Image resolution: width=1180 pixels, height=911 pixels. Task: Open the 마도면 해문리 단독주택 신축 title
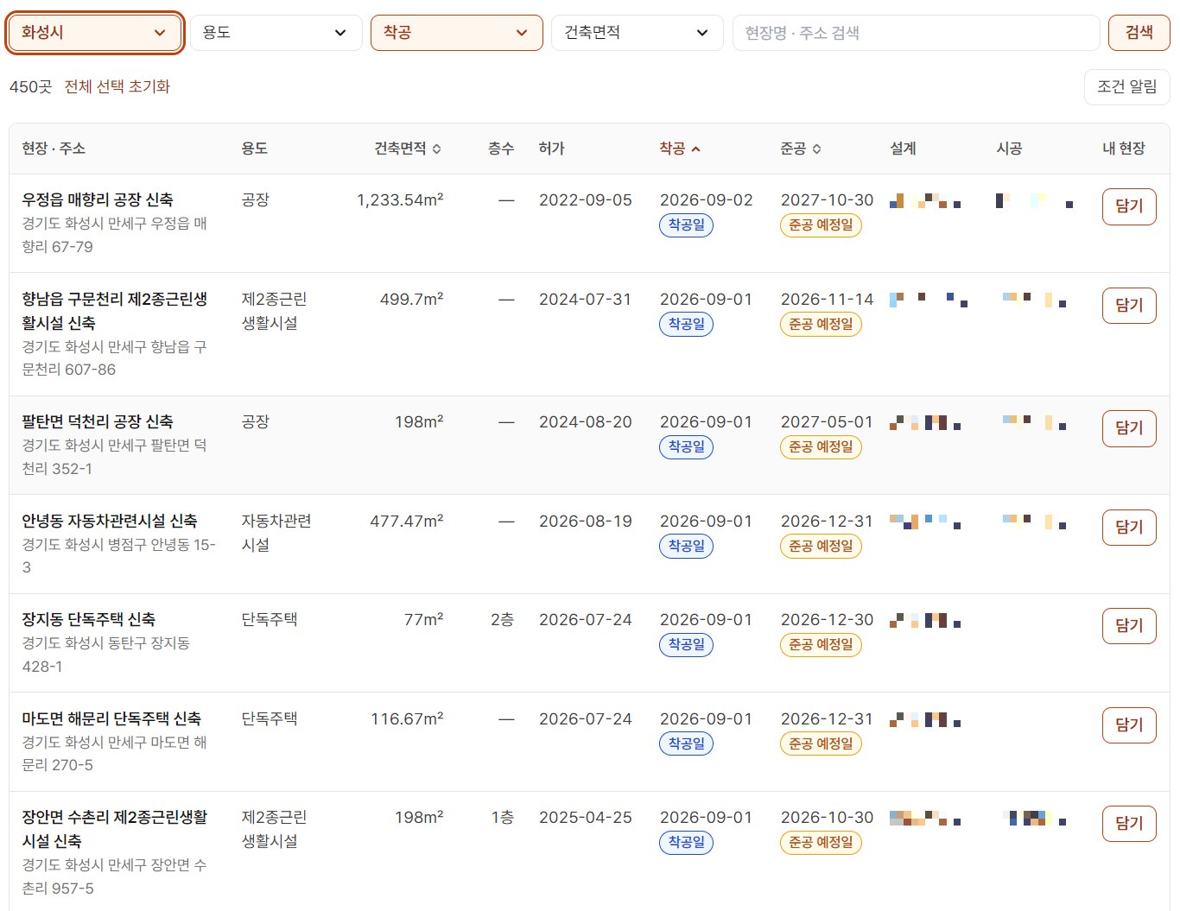(x=111, y=718)
